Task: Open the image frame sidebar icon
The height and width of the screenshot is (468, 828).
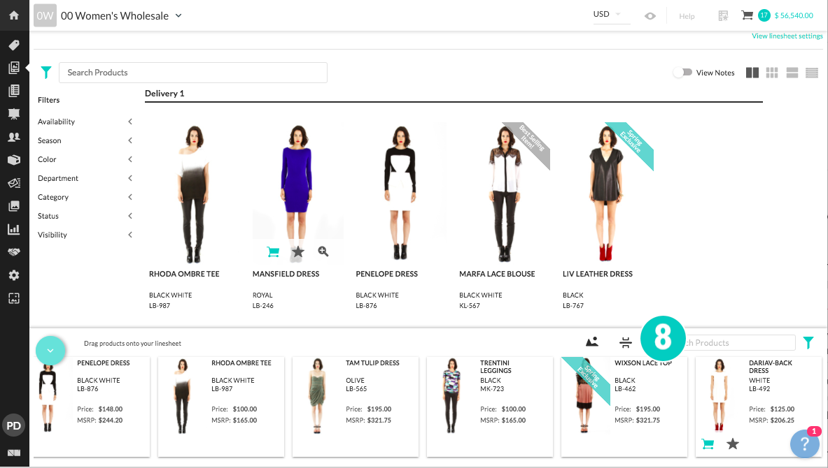Action: [14, 298]
